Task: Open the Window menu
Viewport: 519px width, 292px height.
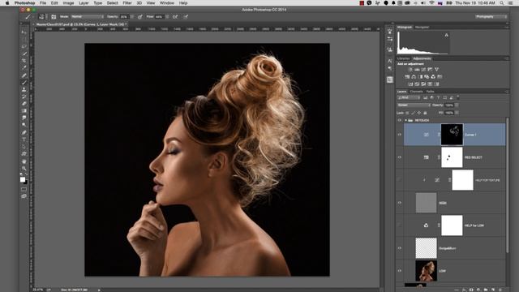Action: (x=167, y=3)
